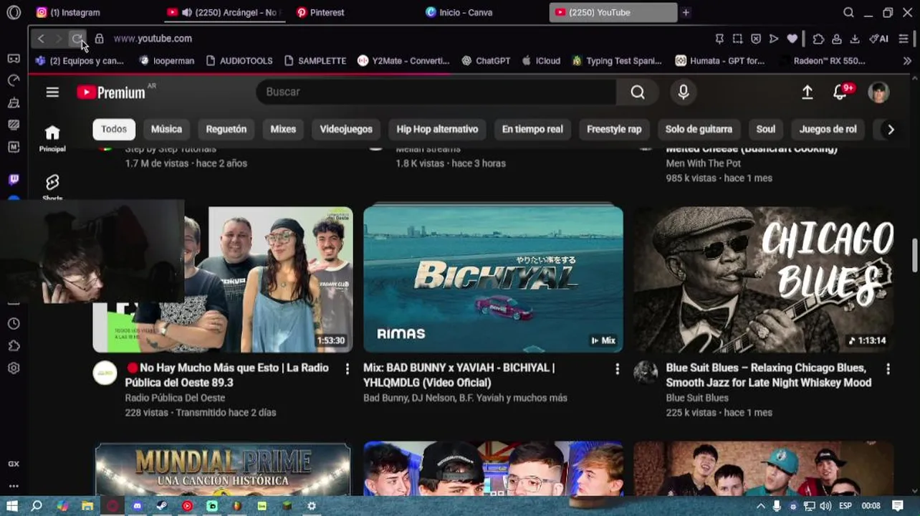Add page to bookmarks with the heart icon
The image size is (920, 516).
coord(792,39)
